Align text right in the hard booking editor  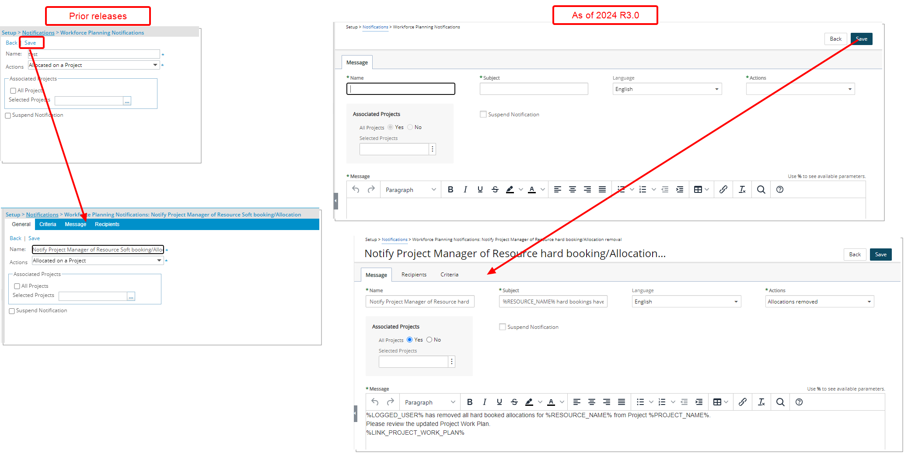tap(607, 402)
